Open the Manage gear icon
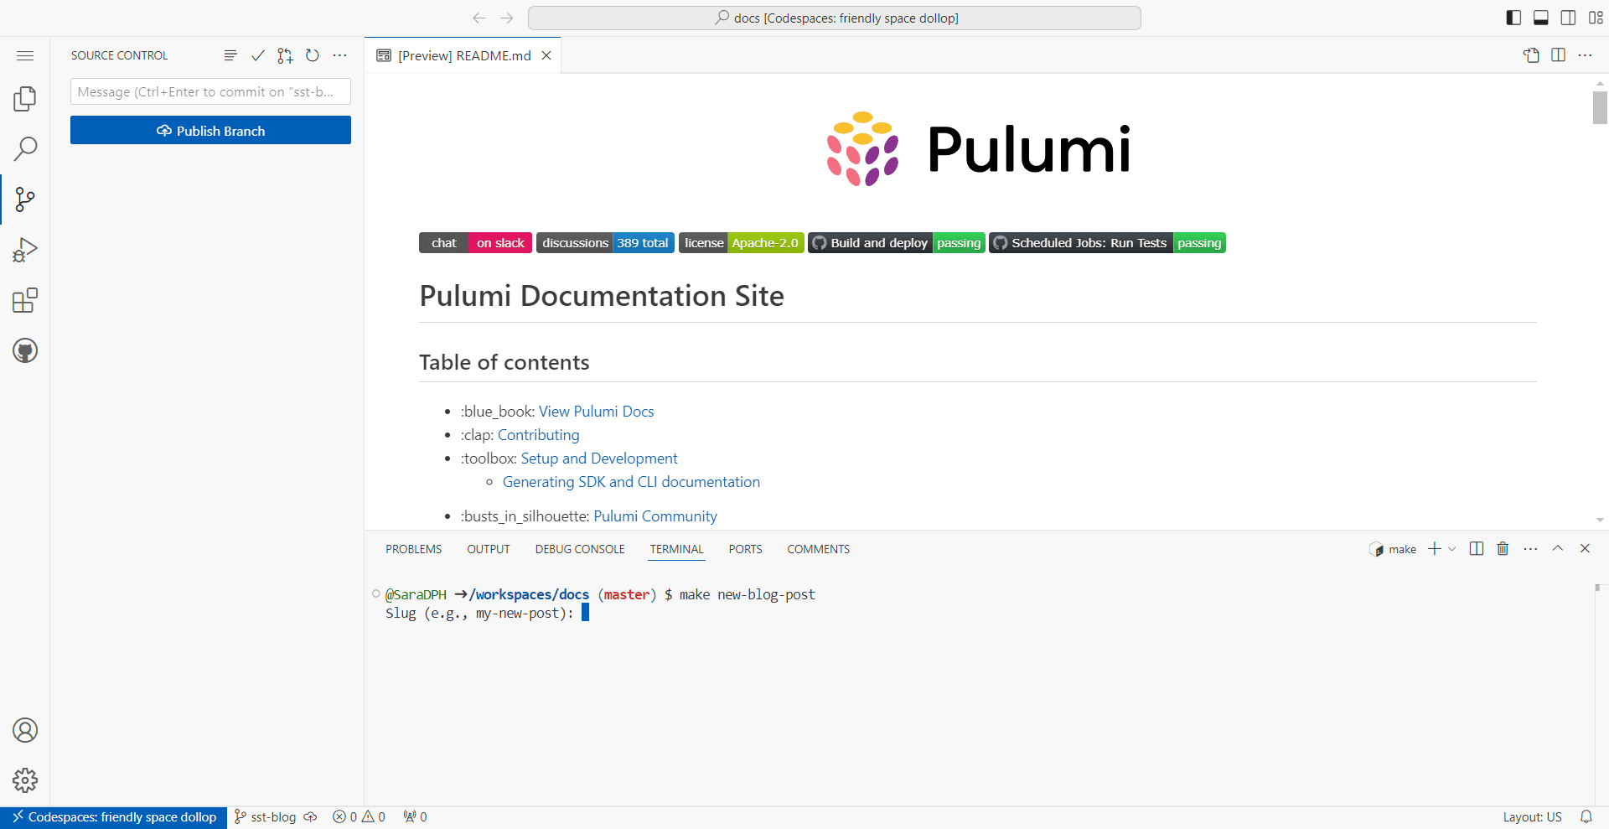This screenshot has height=829, width=1609. pyautogui.click(x=25, y=780)
